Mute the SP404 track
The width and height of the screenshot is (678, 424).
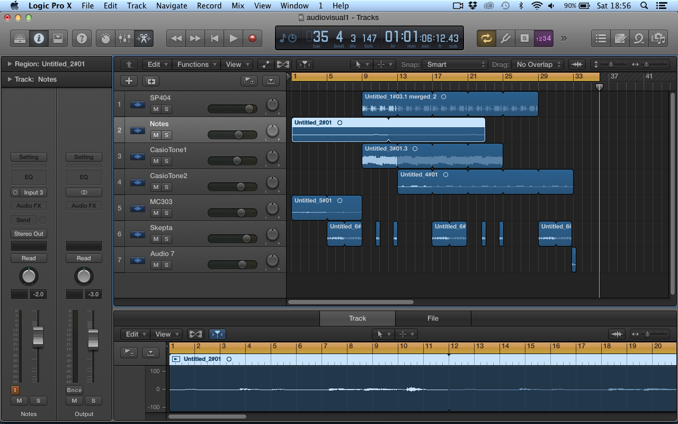(x=156, y=109)
